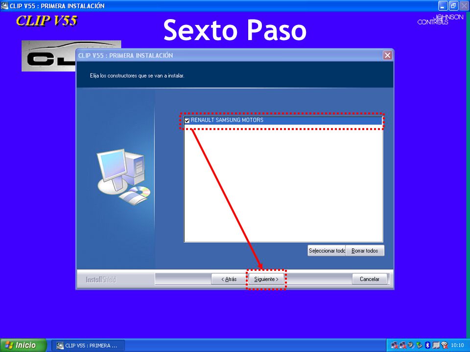Open the Inicio start menu
The image size is (470, 352).
tap(23, 345)
